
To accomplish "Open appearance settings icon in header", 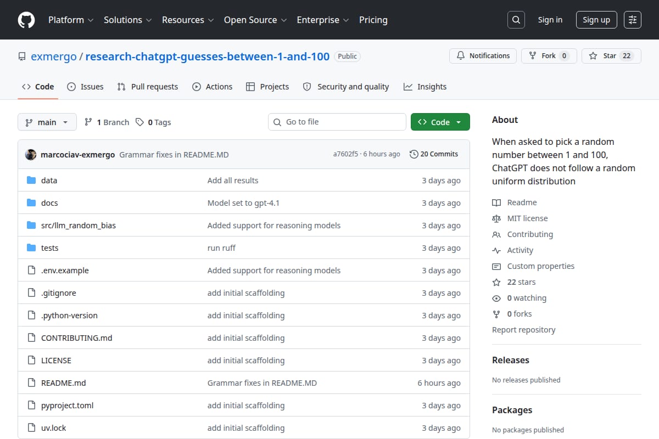I will coord(633,20).
